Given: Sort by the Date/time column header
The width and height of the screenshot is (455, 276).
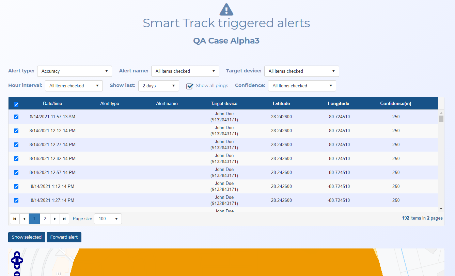Looking at the screenshot, I should [52, 104].
